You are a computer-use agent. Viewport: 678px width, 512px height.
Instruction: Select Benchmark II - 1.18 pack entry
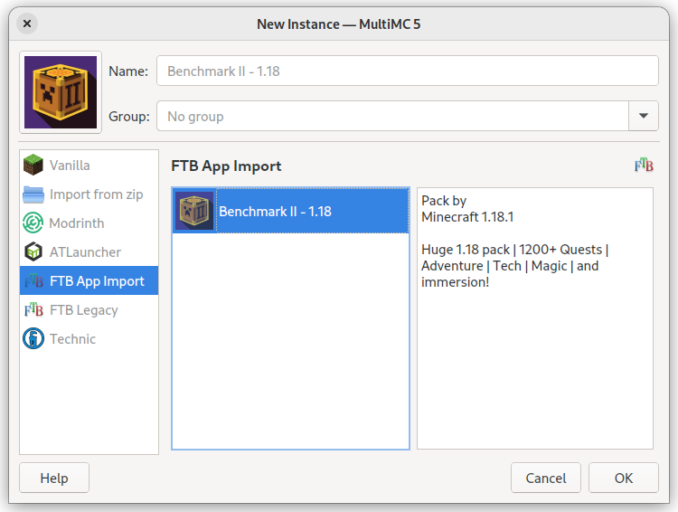[x=290, y=211]
